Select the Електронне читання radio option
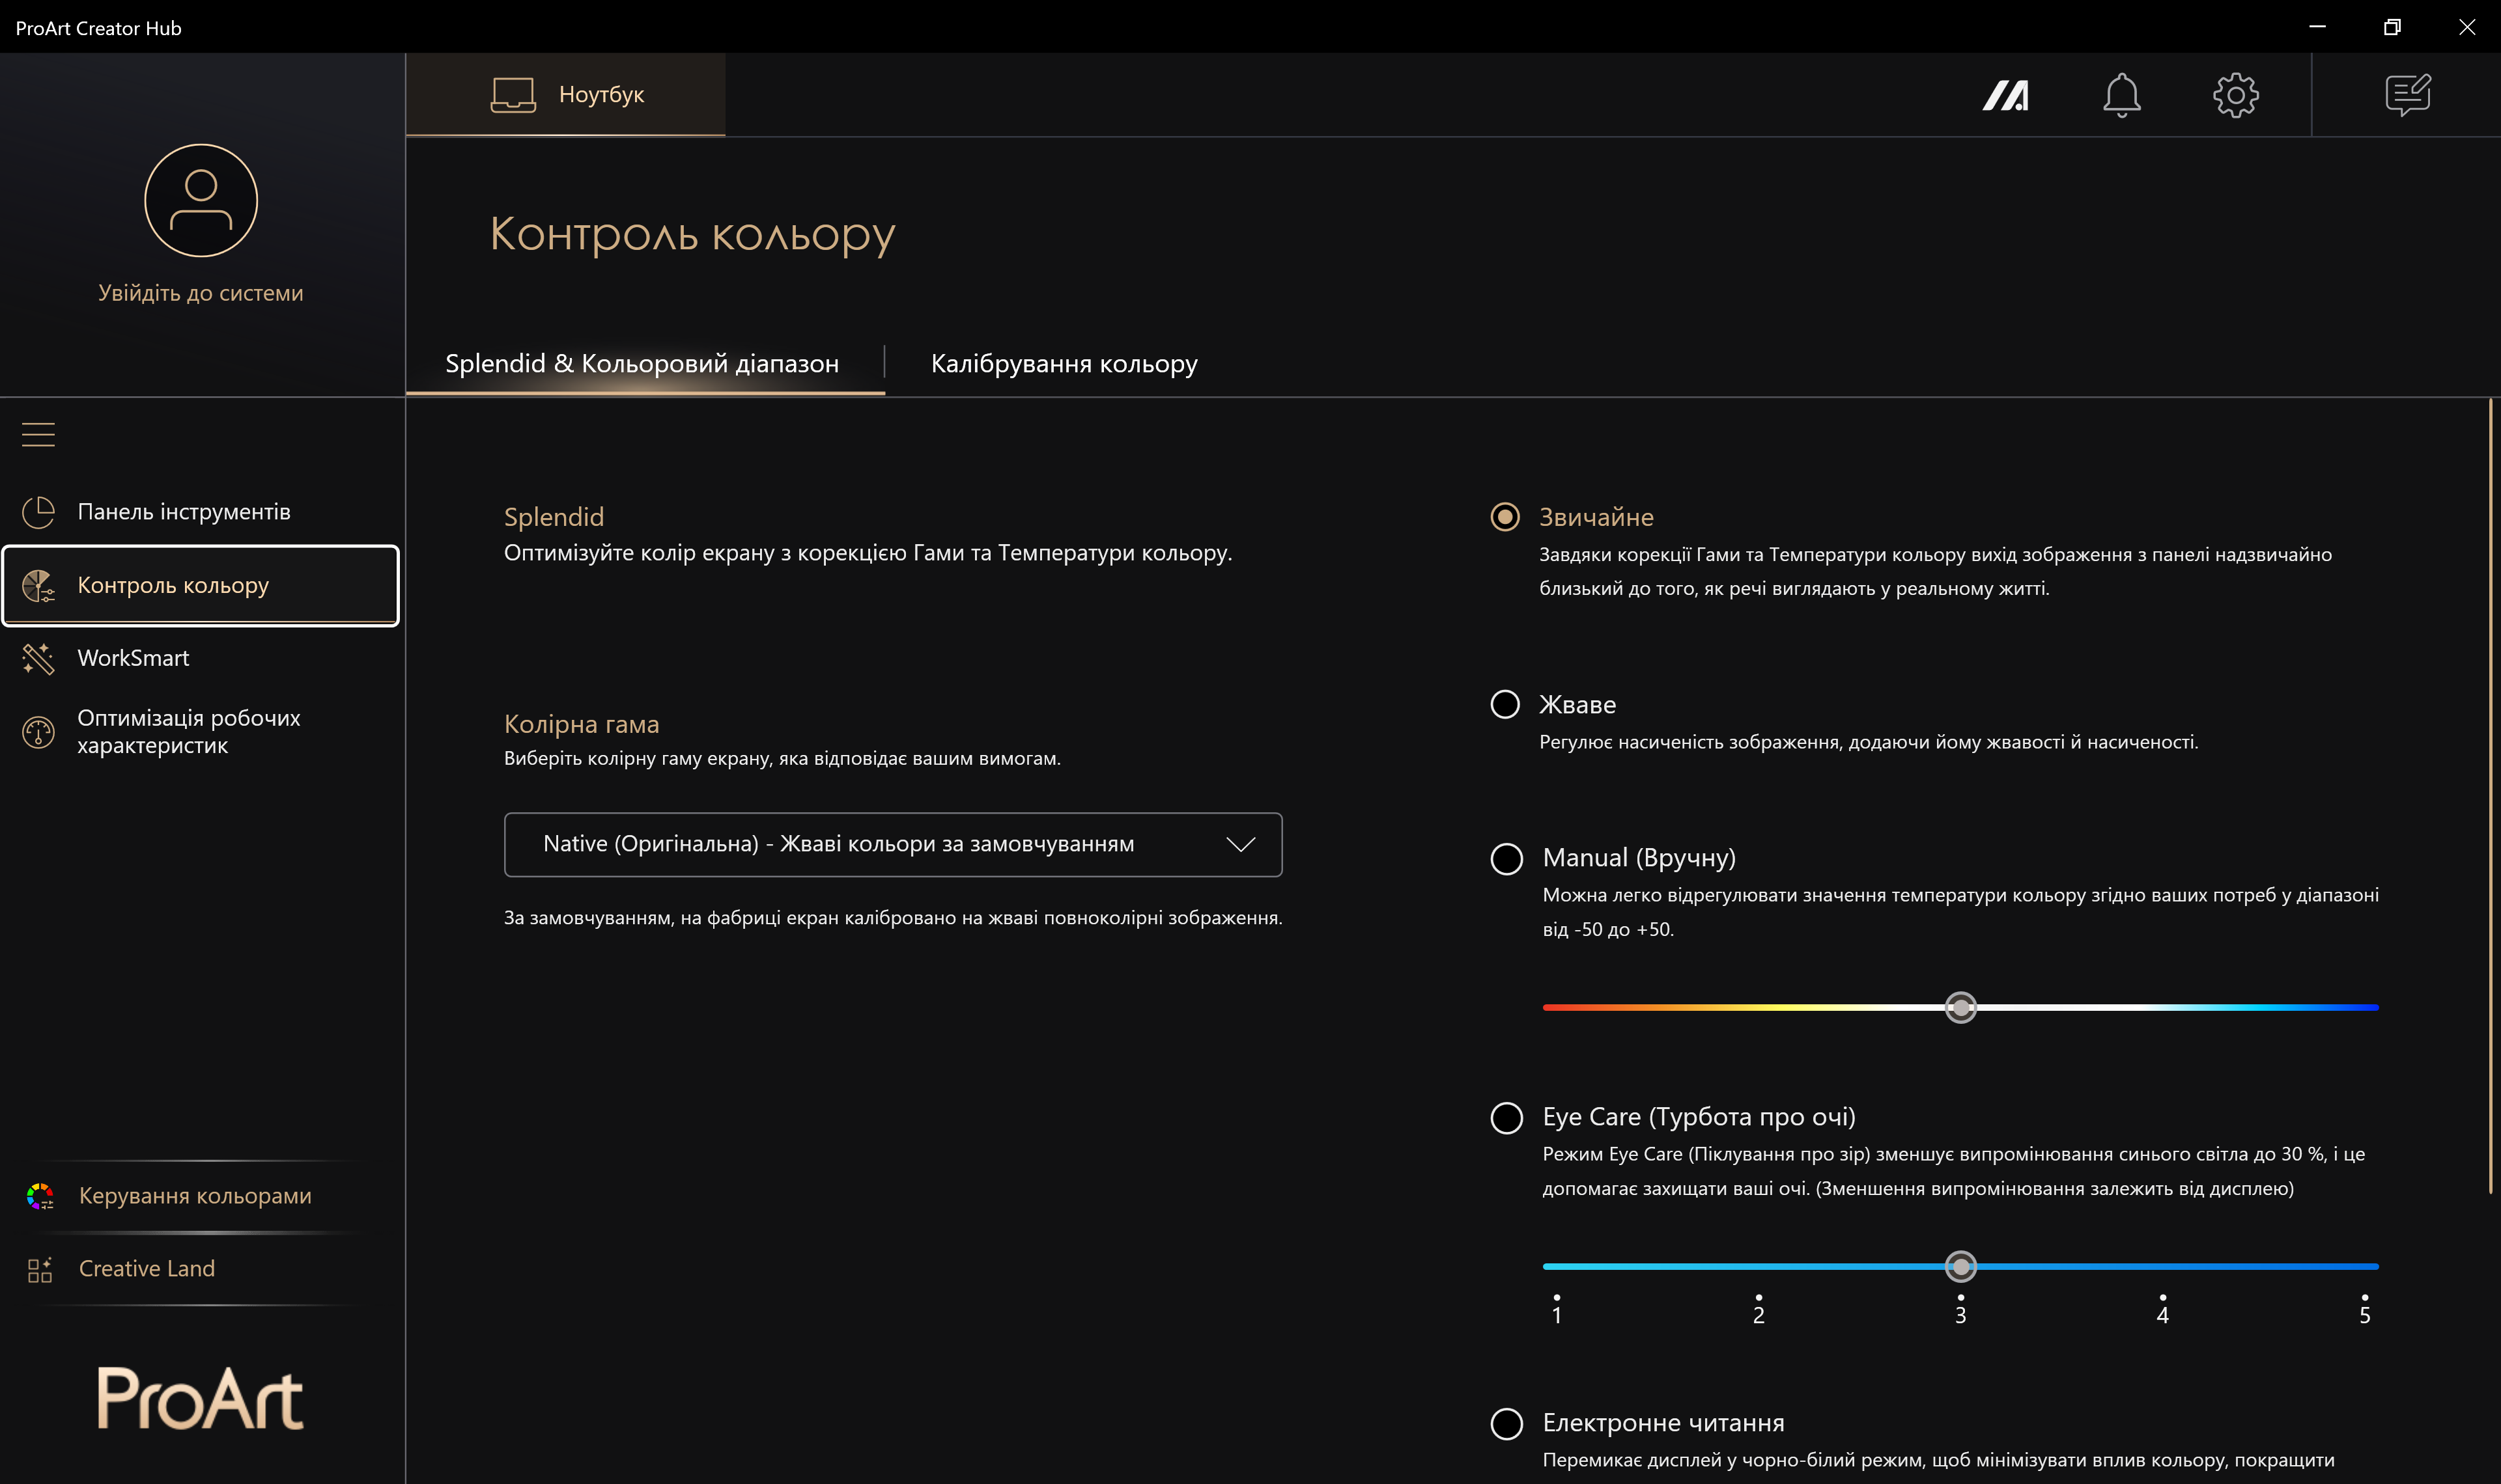This screenshot has width=2501, height=1484. 1506,1423
